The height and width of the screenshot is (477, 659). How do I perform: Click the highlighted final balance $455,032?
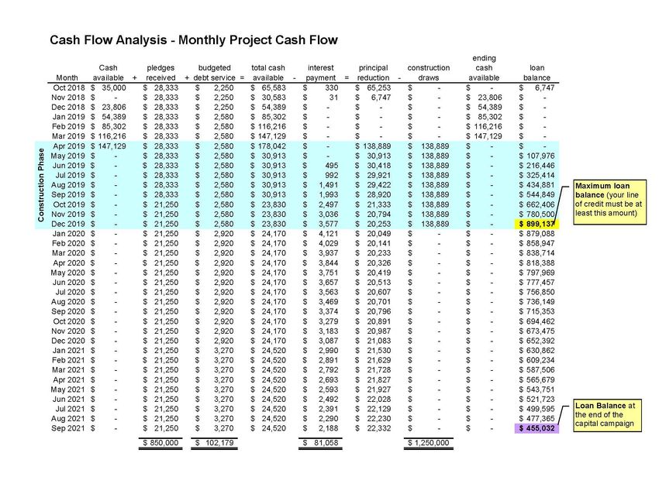coord(537,428)
